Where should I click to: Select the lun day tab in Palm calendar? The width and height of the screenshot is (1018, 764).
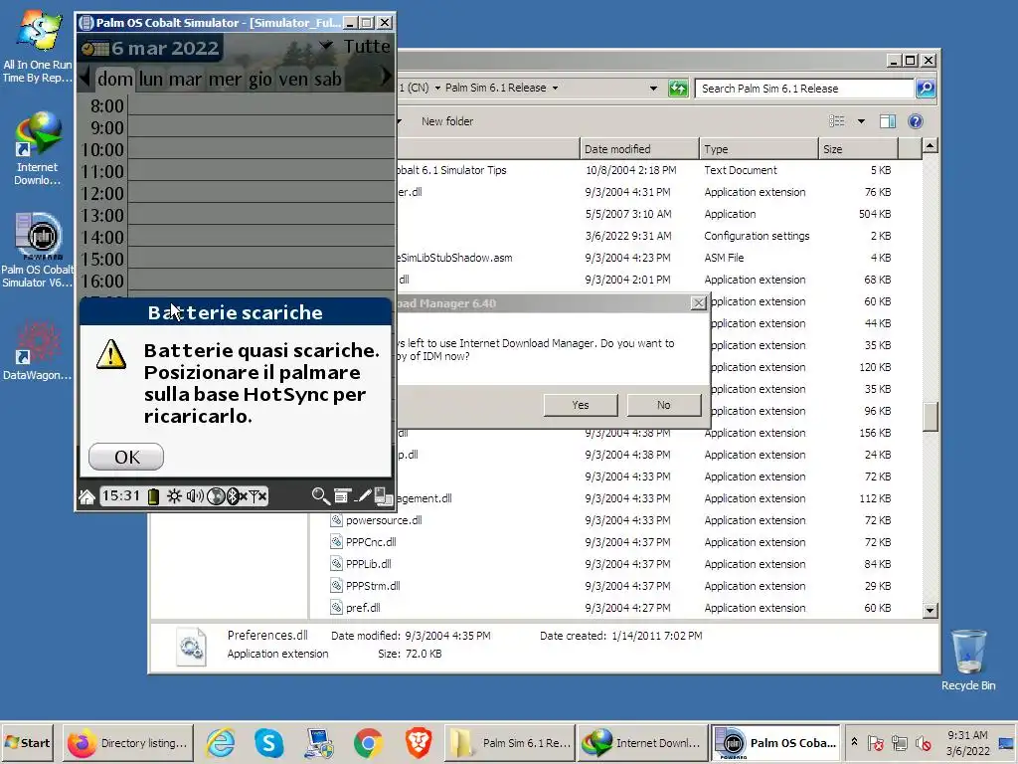[x=151, y=80]
